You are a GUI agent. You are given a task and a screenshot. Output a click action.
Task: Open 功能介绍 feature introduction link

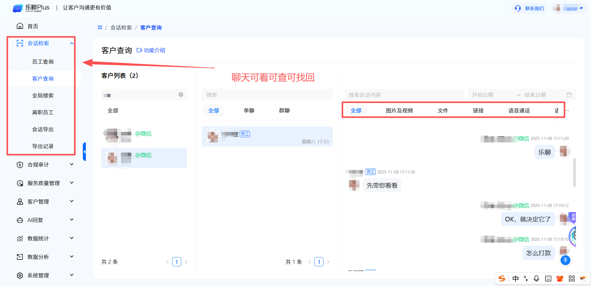tap(151, 50)
